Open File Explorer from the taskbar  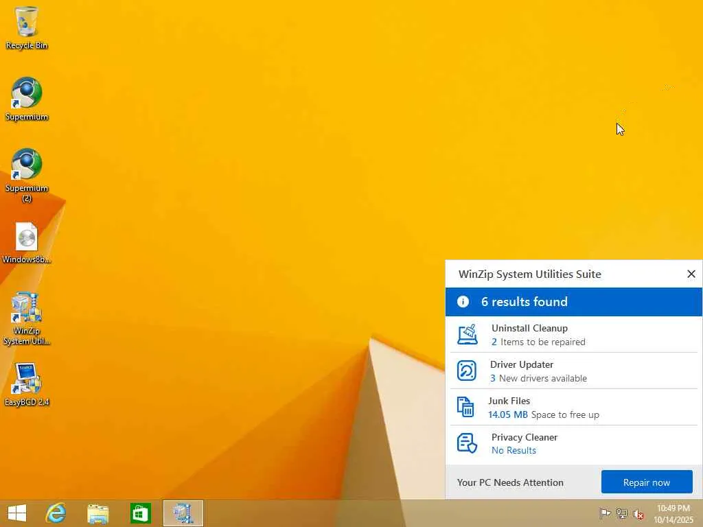tap(97, 513)
